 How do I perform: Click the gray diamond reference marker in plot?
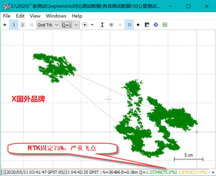(197, 132)
